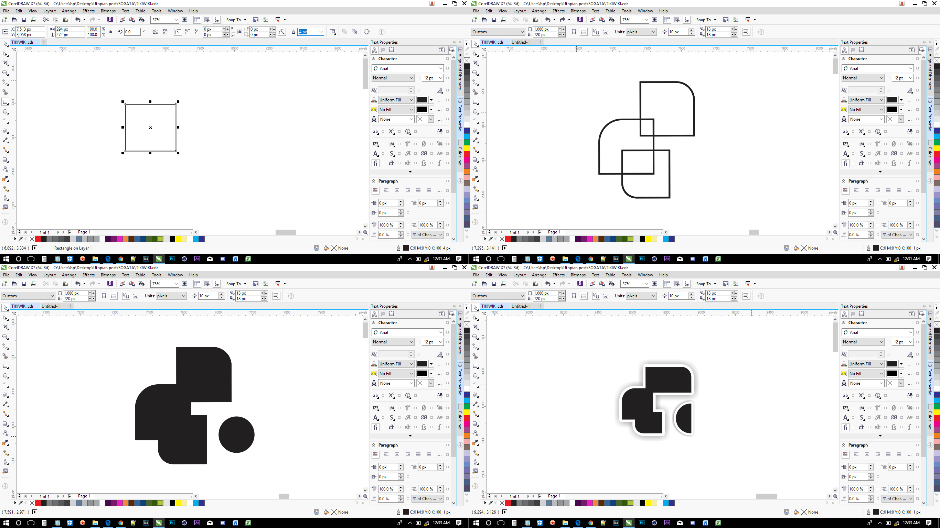Open Arial font dropdown in top-left window
The width and height of the screenshot is (940, 528).
[x=441, y=68]
